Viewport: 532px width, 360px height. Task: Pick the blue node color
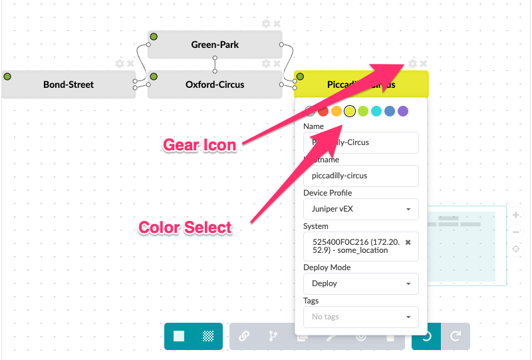pos(390,111)
